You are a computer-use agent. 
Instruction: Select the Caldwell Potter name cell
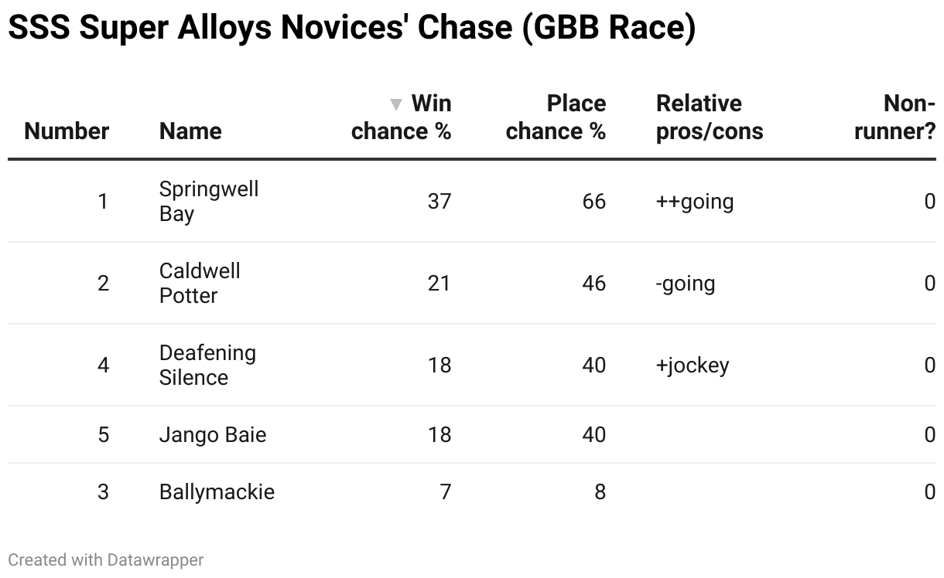(200, 284)
